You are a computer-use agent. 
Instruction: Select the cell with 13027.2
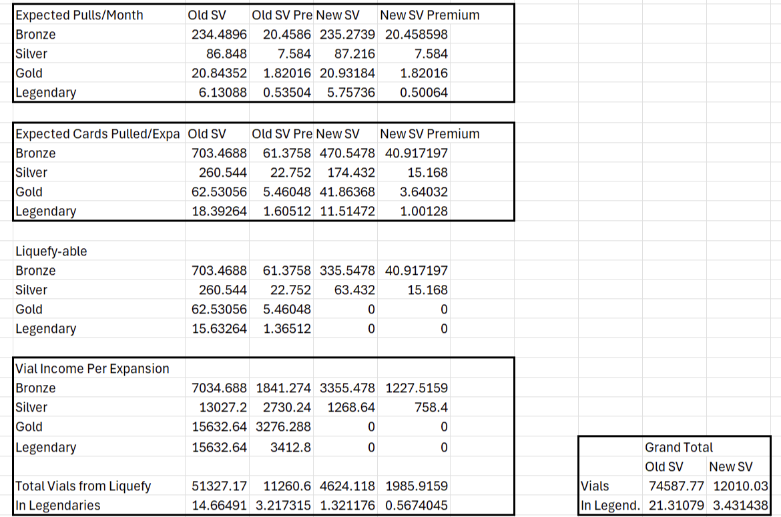pos(217,408)
